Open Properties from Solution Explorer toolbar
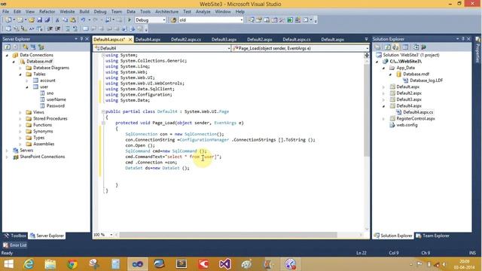The image size is (482, 271). (x=377, y=47)
